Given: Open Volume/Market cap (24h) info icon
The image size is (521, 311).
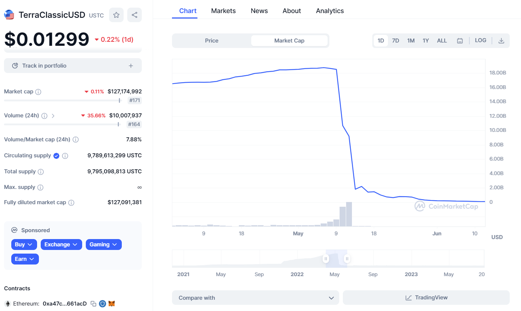Looking at the screenshot, I should click(76, 140).
